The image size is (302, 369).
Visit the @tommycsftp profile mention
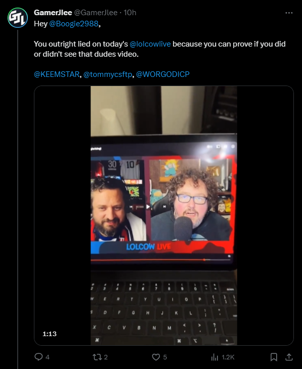[108, 74]
